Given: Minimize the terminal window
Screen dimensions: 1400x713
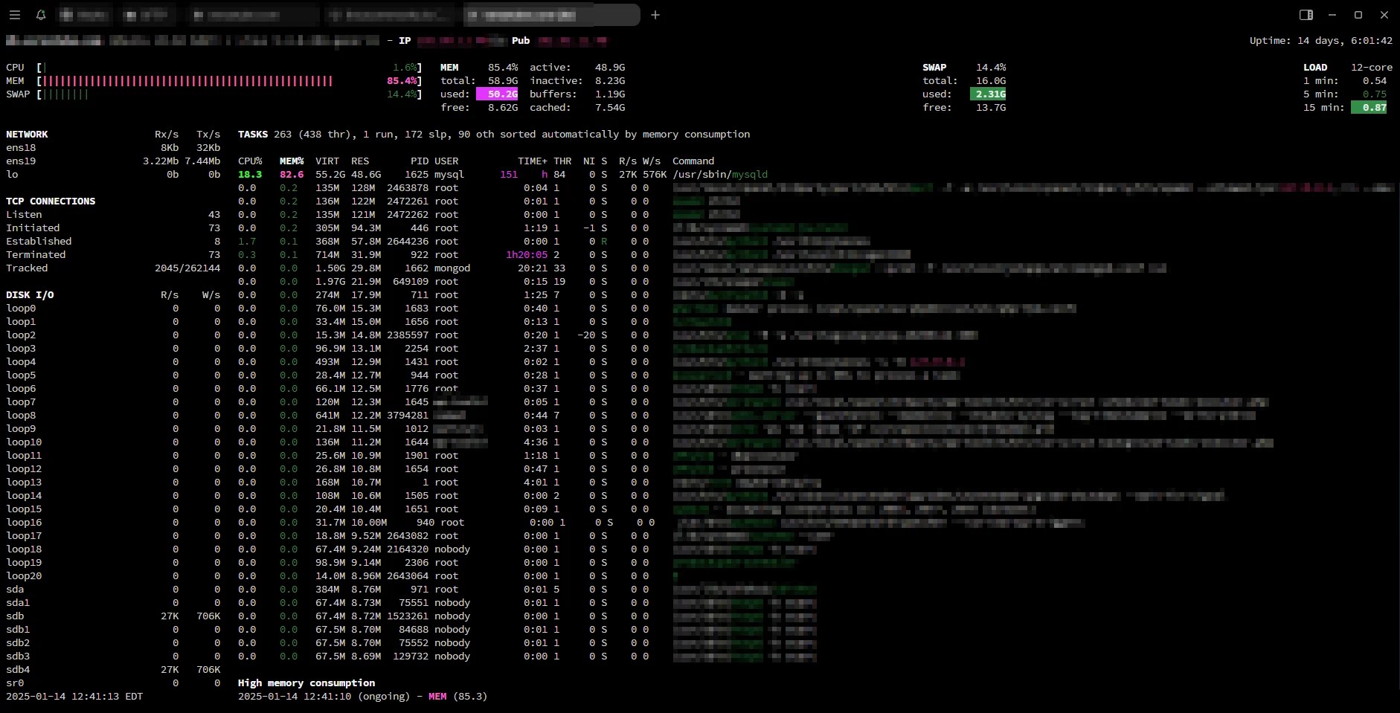Looking at the screenshot, I should click(x=1332, y=15).
